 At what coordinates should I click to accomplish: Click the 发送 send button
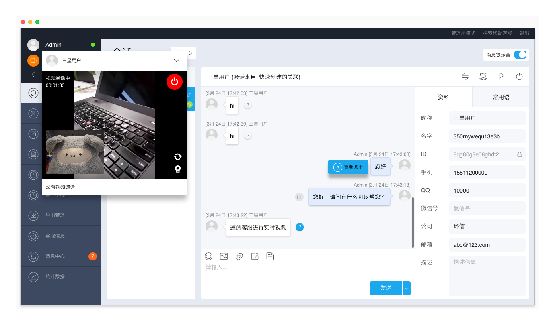coord(385,288)
